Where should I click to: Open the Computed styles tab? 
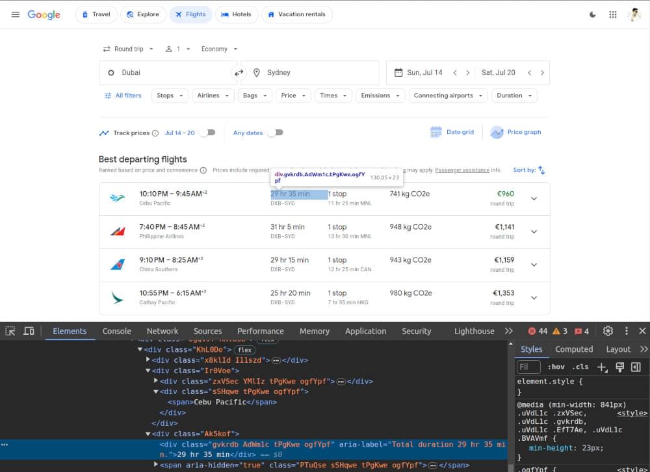click(573, 349)
